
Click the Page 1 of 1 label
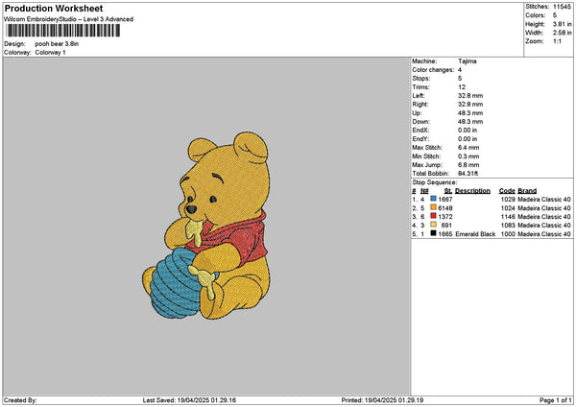click(556, 400)
